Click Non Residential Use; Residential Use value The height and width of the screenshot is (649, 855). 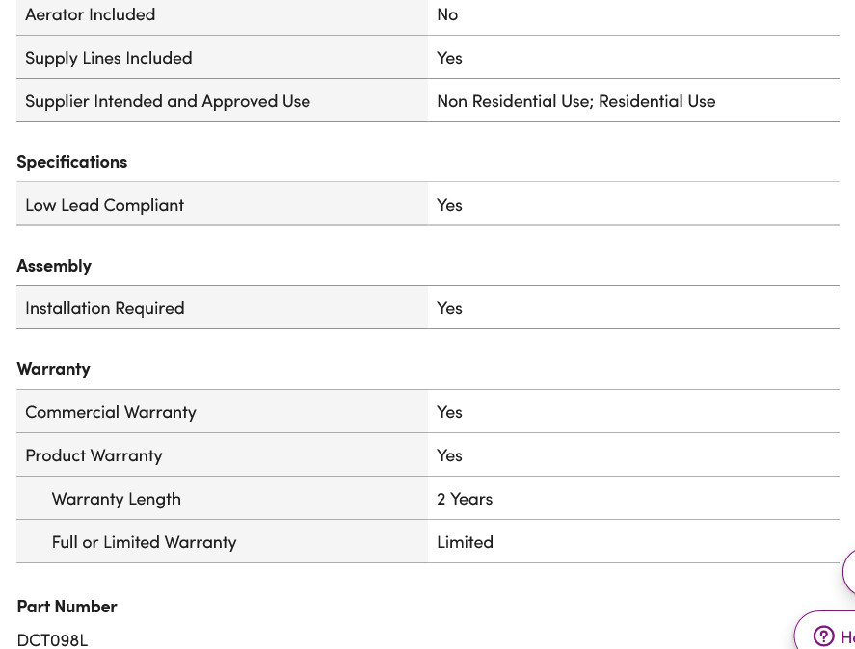pyautogui.click(x=576, y=101)
